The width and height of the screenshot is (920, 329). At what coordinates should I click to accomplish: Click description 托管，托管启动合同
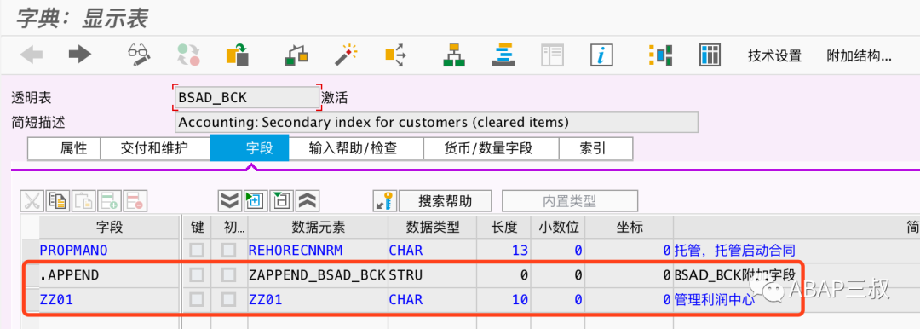pos(734,251)
